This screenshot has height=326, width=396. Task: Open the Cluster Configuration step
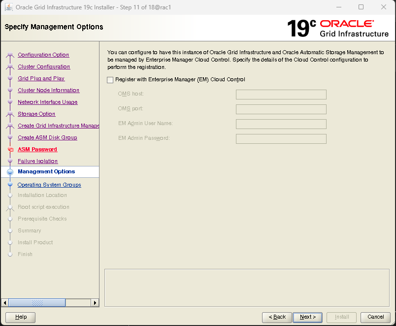[44, 66]
